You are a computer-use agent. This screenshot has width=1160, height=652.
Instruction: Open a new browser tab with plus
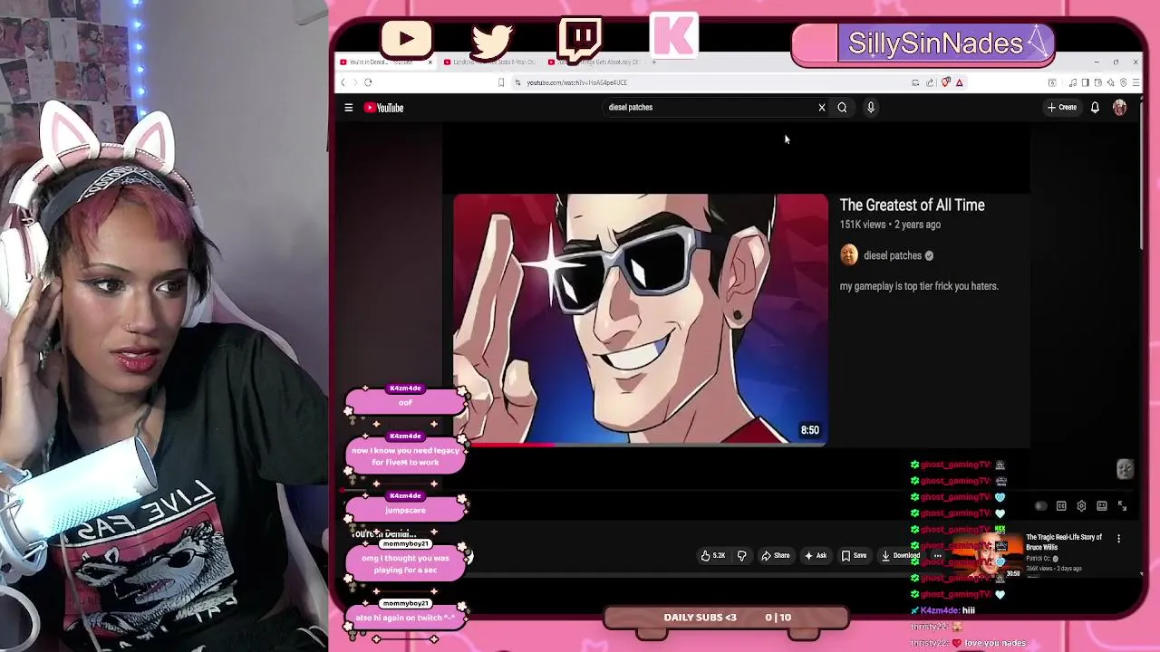pyautogui.click(x=654, y=62)
